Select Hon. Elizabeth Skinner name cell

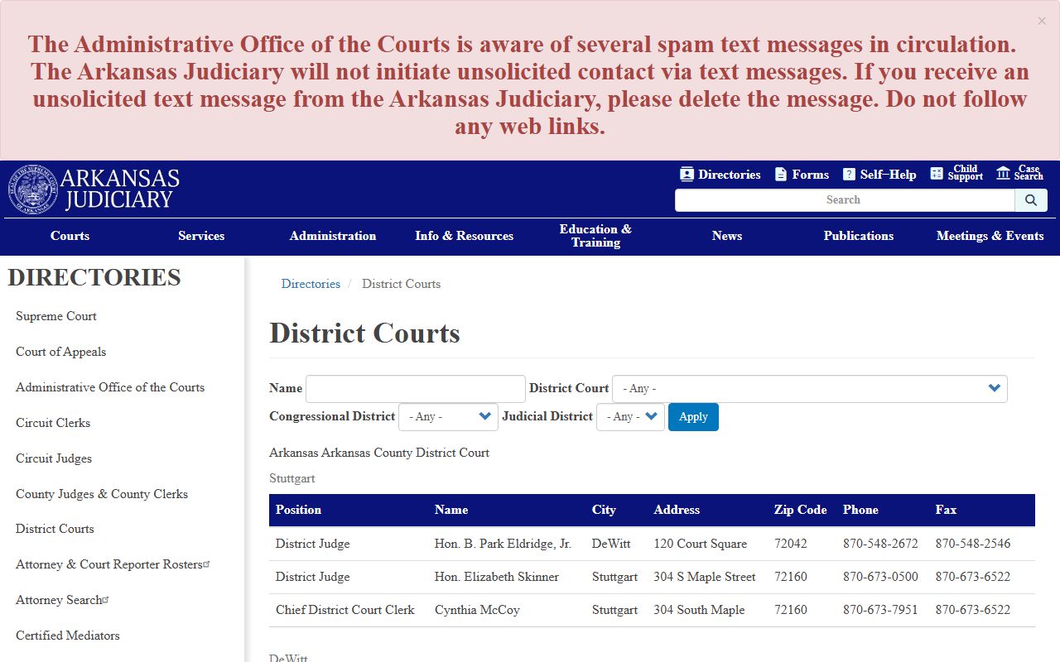pos(497,577)
